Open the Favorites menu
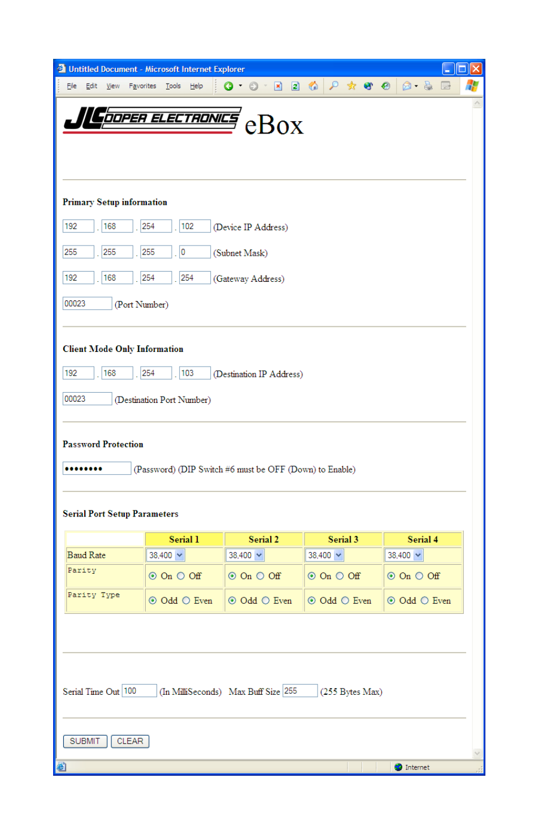The width and height of the screenshot is (539, 834). 142,86
